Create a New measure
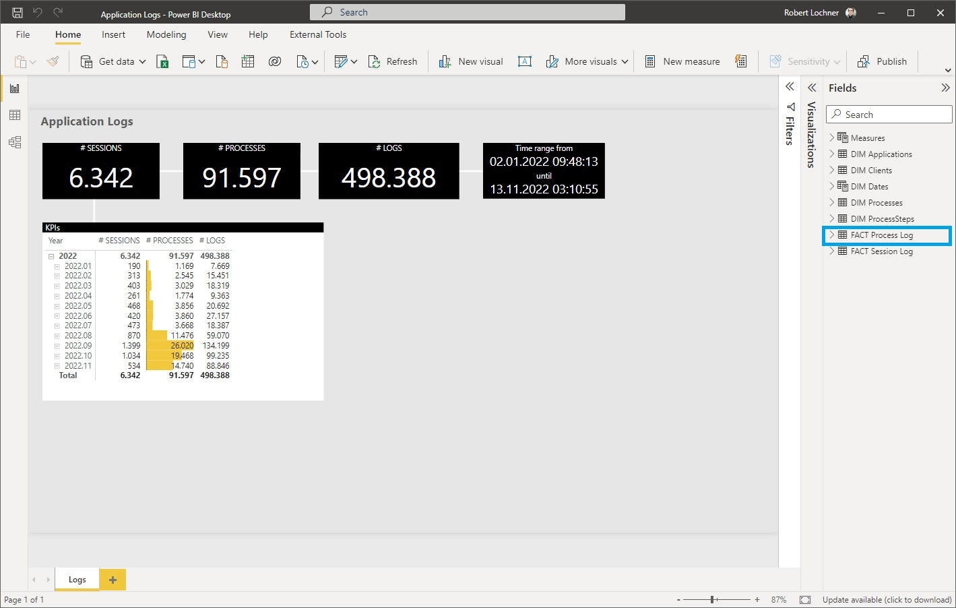 (682, 61)
